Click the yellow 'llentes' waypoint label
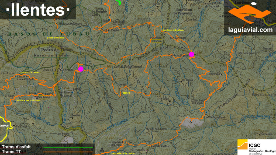 click(x=126, y=93)
